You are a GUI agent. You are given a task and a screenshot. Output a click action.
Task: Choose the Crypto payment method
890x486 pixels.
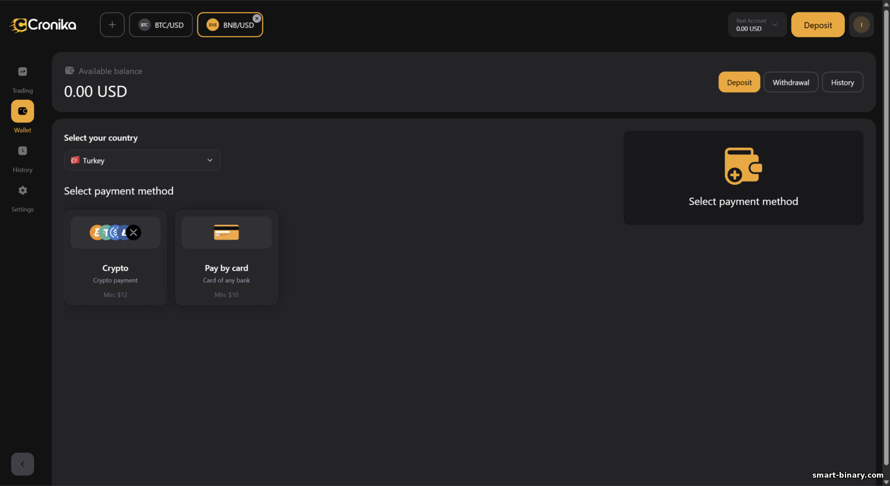click(116, 258)
